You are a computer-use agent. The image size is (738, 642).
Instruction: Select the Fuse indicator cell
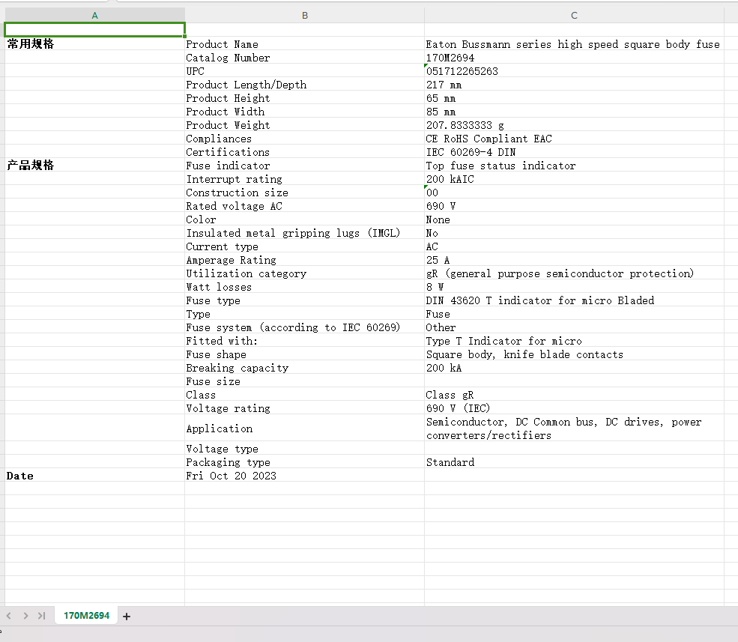click(304, 166)
